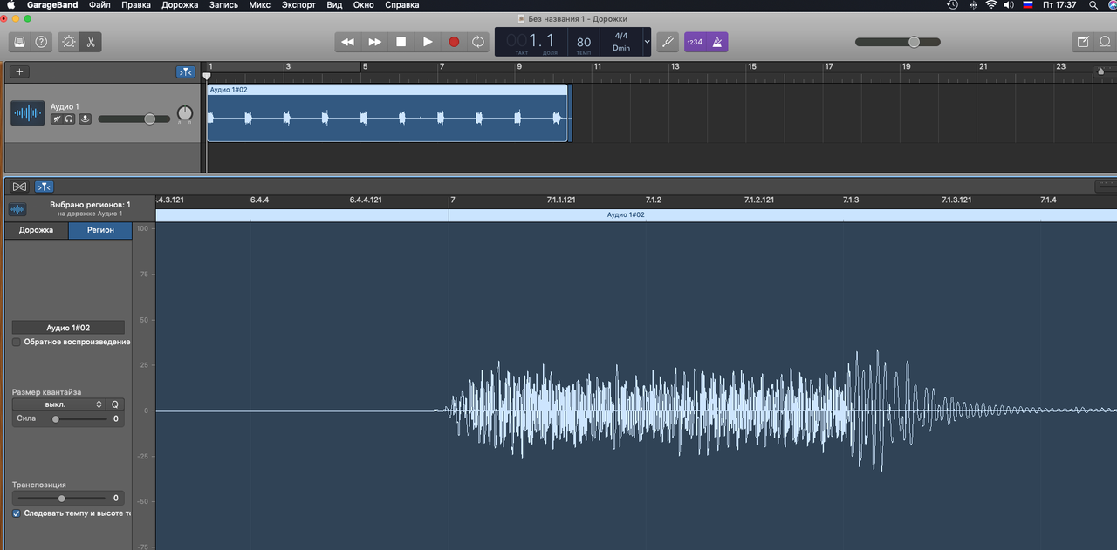The height and width of the screenshot is (550, 1117).
Task: Toggle the metronome
Action: pos(717,42)
